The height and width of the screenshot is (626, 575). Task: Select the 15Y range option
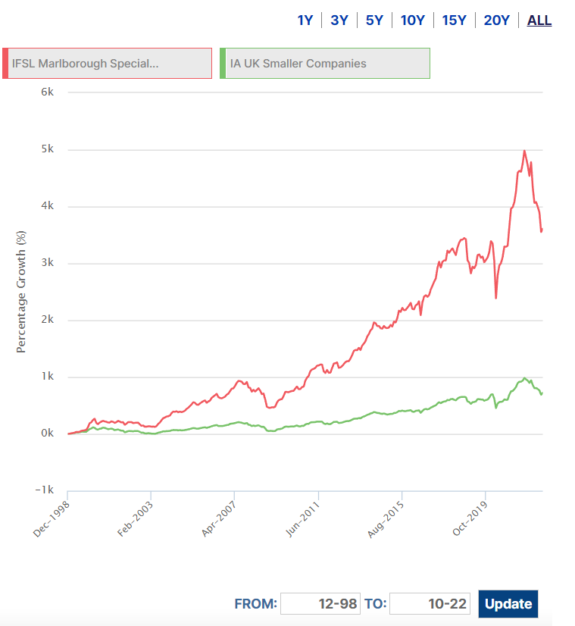pos(454,20)
